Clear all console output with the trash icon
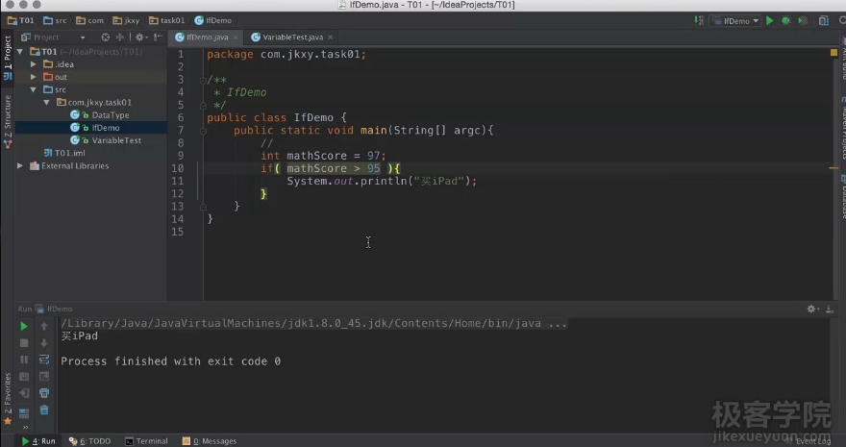 (44, 410)
